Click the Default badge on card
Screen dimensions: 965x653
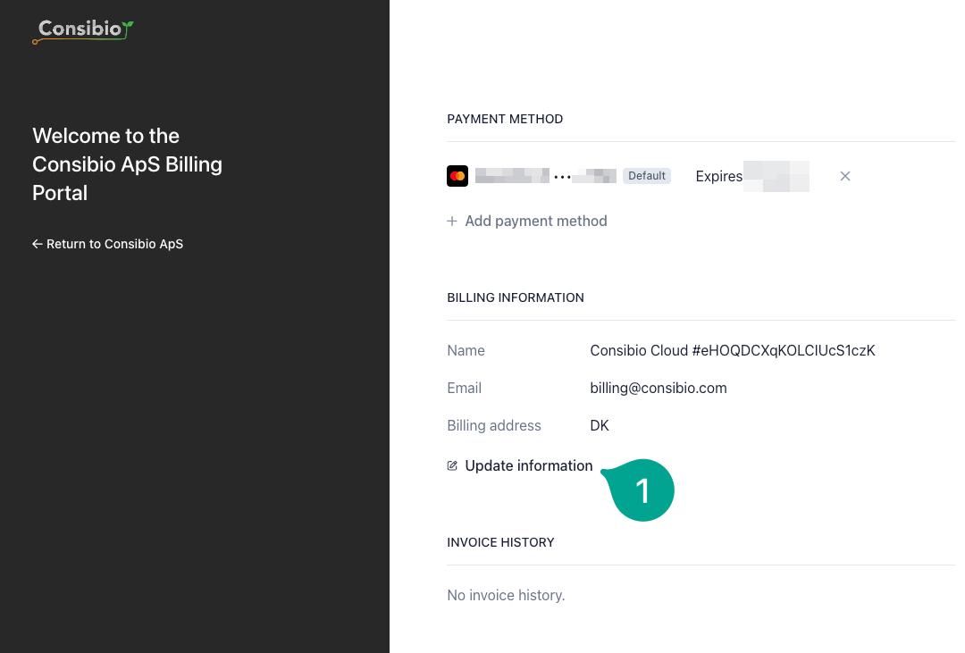pos(646,176)
